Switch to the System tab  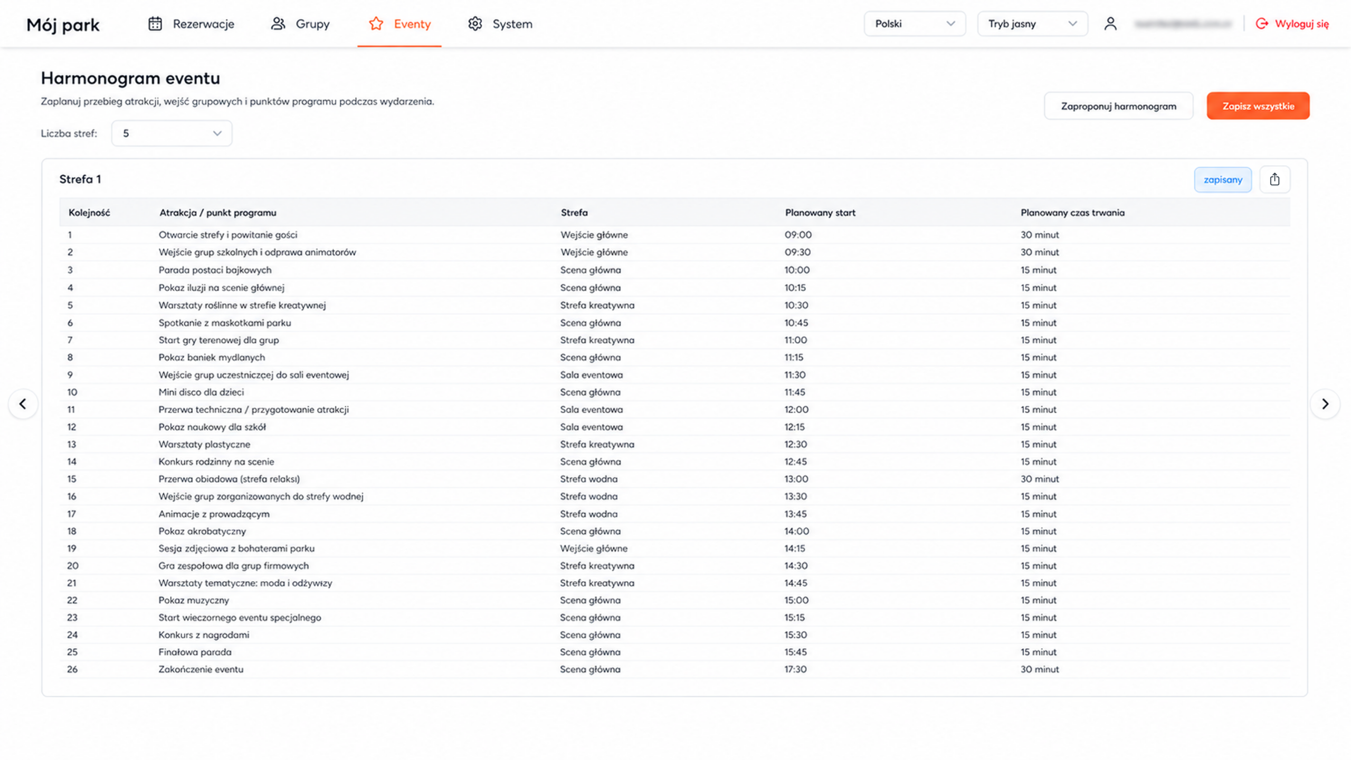pyautogui.click(x=500, y=24)
